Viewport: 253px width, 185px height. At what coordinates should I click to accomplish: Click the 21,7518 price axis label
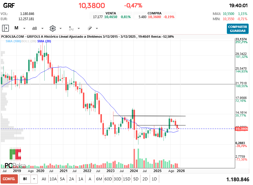(x=241, y=83)
